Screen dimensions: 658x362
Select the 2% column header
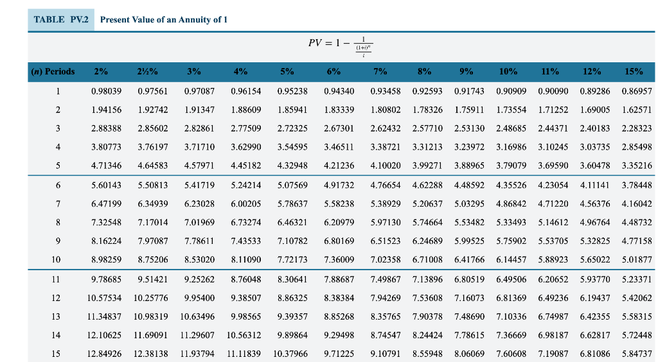[101, 72]
